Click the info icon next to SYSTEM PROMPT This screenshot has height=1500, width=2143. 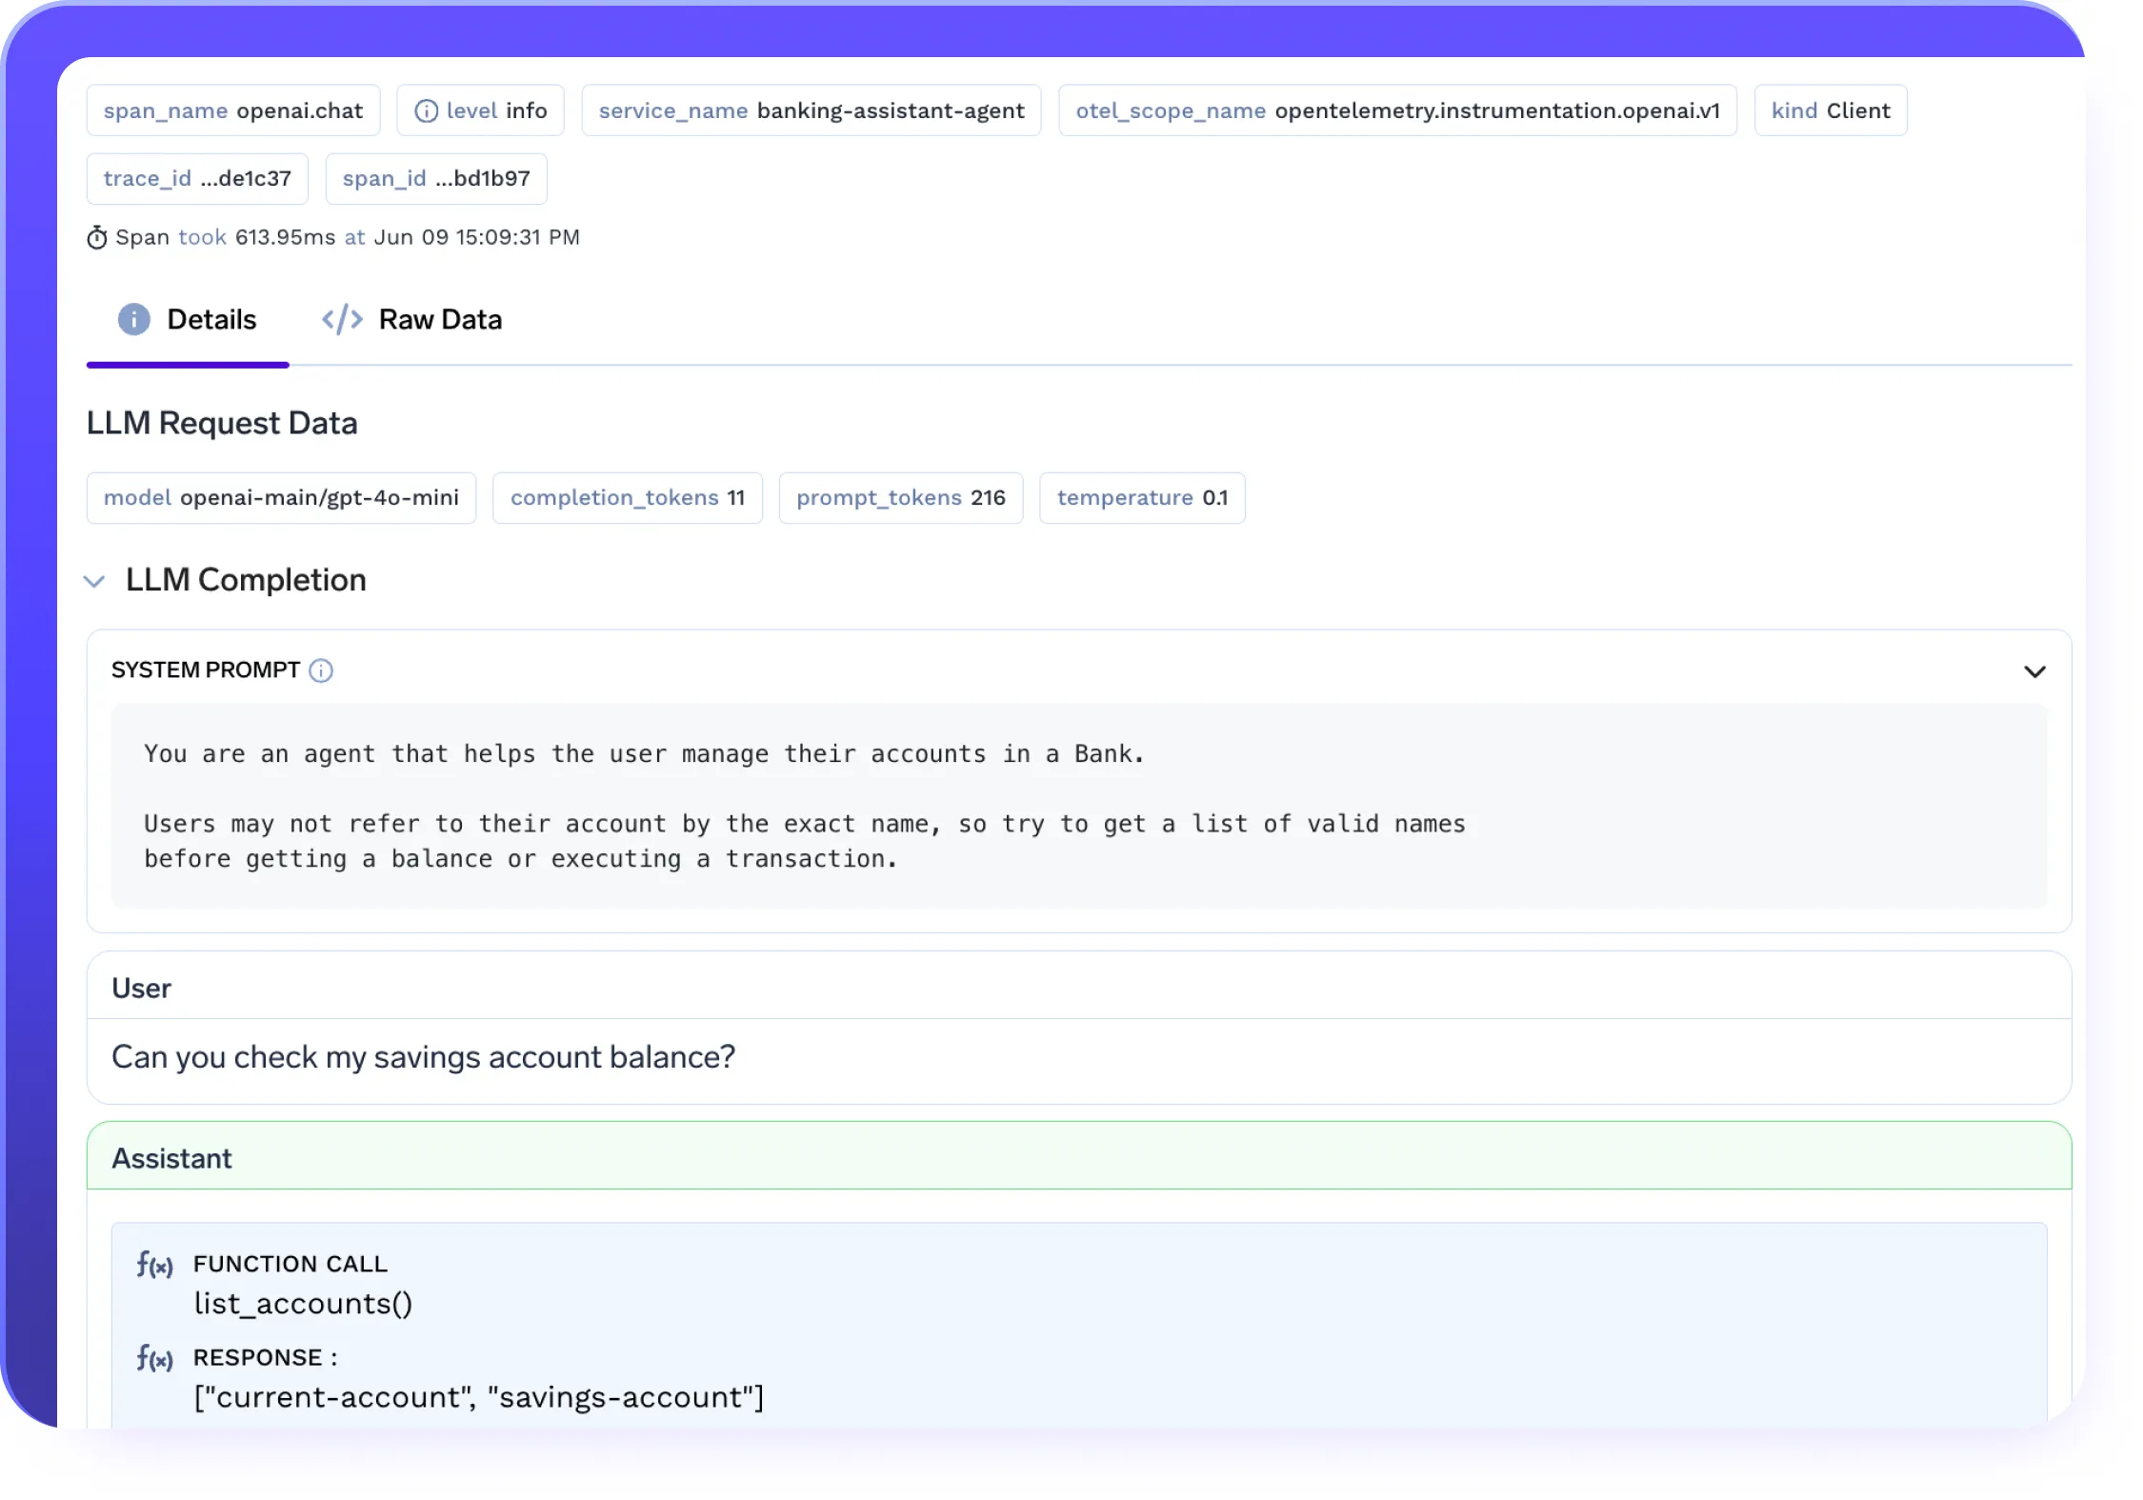322,670
